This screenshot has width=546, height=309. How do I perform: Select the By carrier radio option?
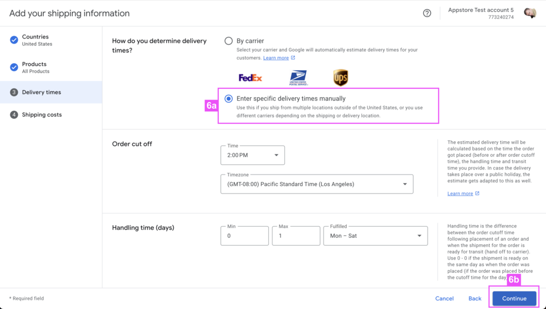click(229, 41)
